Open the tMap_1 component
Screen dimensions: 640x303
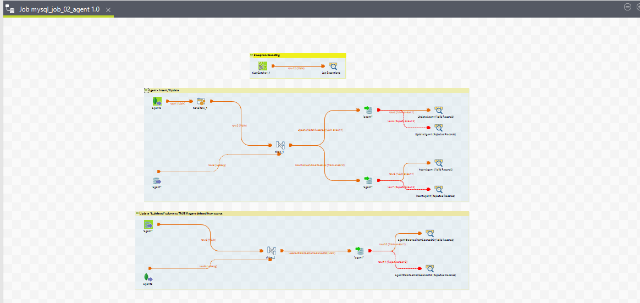click(x=280, y=145)
